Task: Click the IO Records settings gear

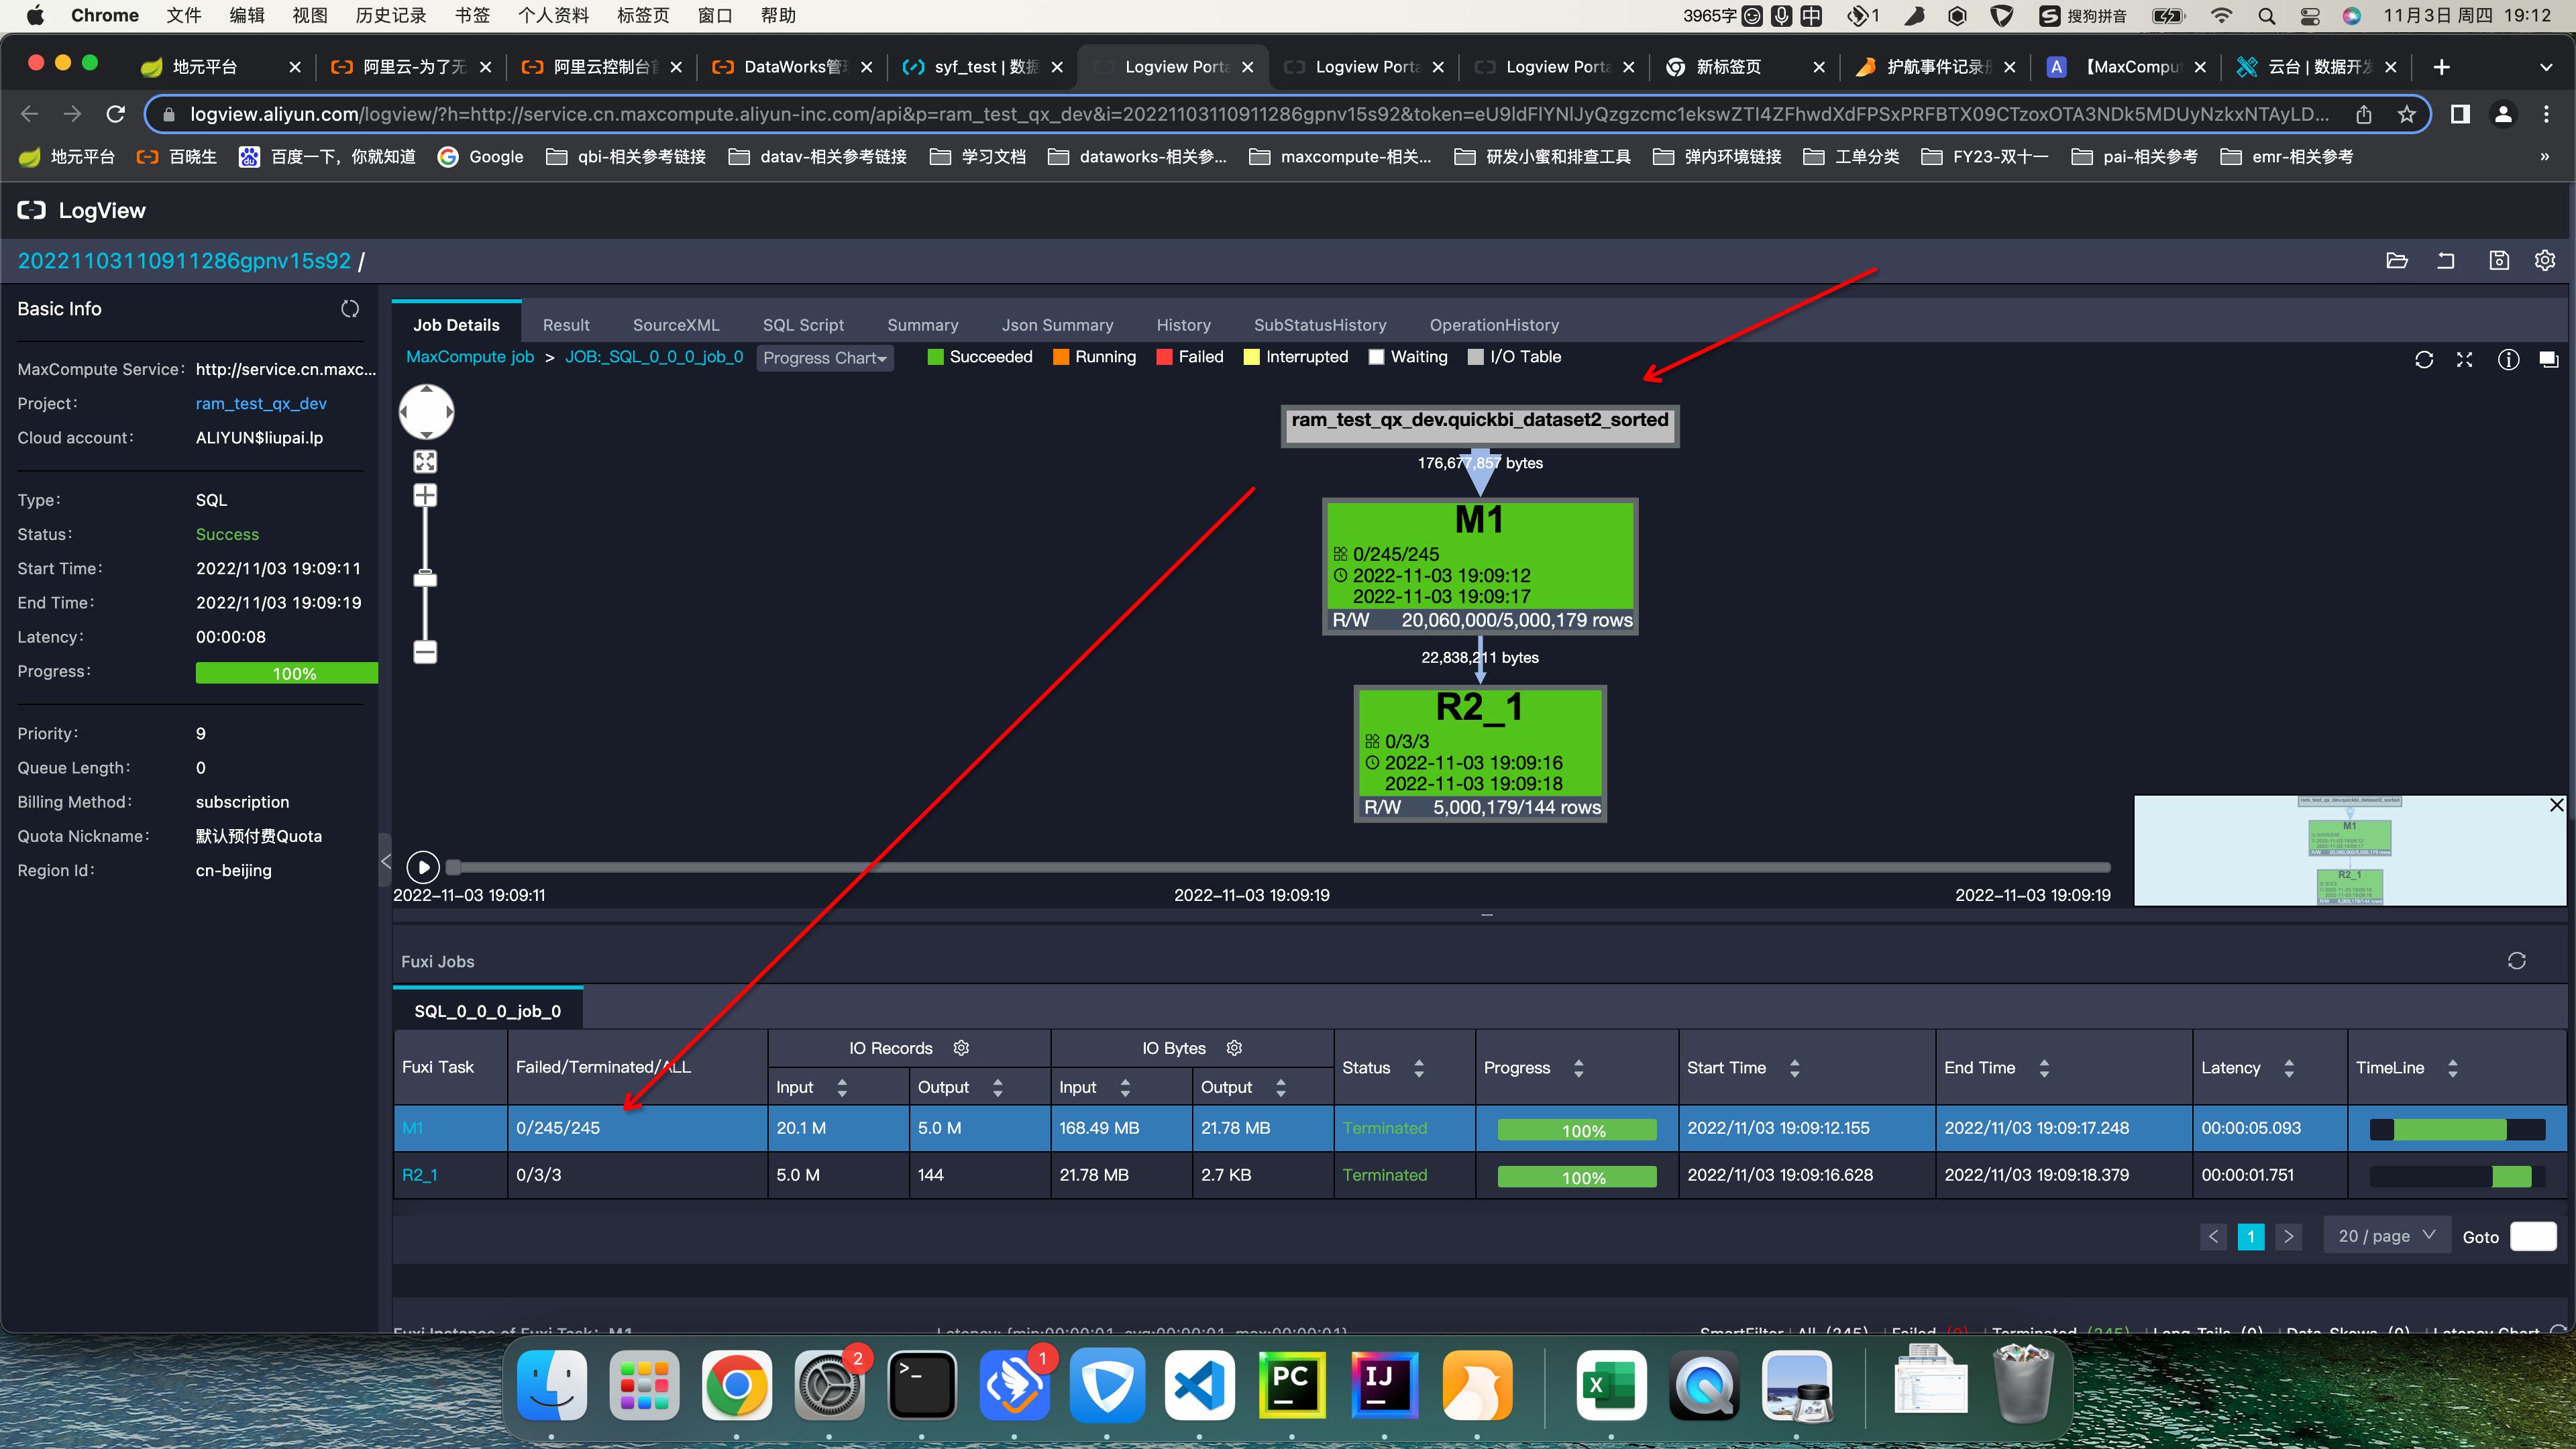Action: pos(961,1048)
